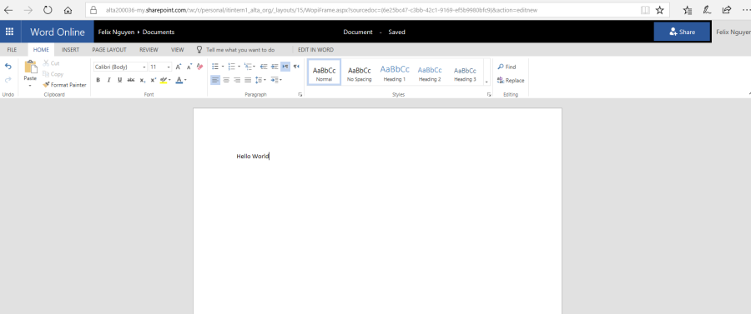The width and height of the screenshot is (751, 314).
Task: Switch to the PAGE LAYOUT tab
Action: click(x=109, y=50)
